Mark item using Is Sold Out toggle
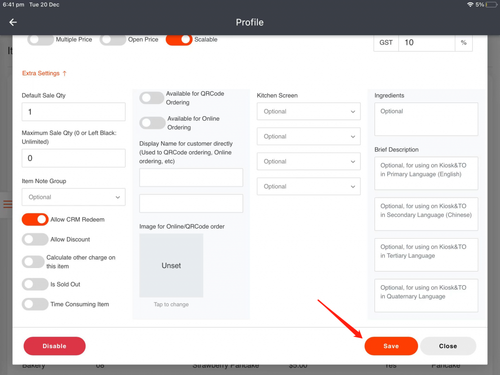500x375 pixels. coord(35,284)
